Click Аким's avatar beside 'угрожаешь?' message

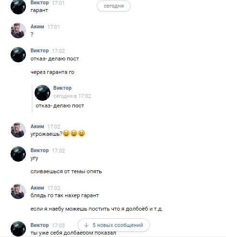pyautogui.click(x=18, y=130)
